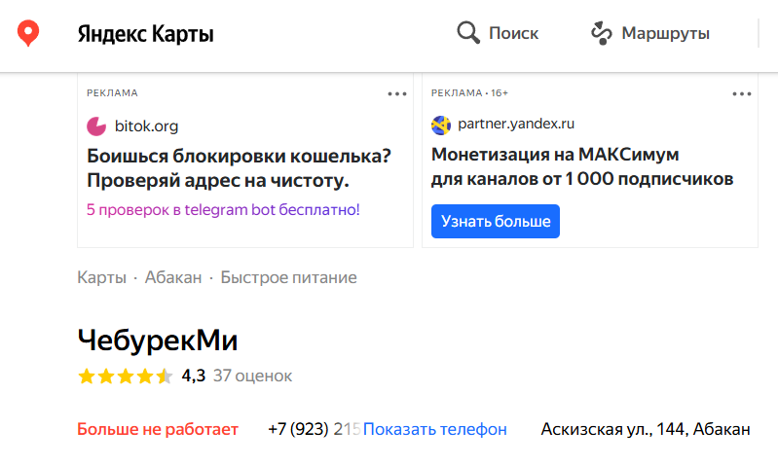The width and height of the screenshot is (778, 466).
Task: Click the red Yandex Maps pin logo
Action: [28, 33]
